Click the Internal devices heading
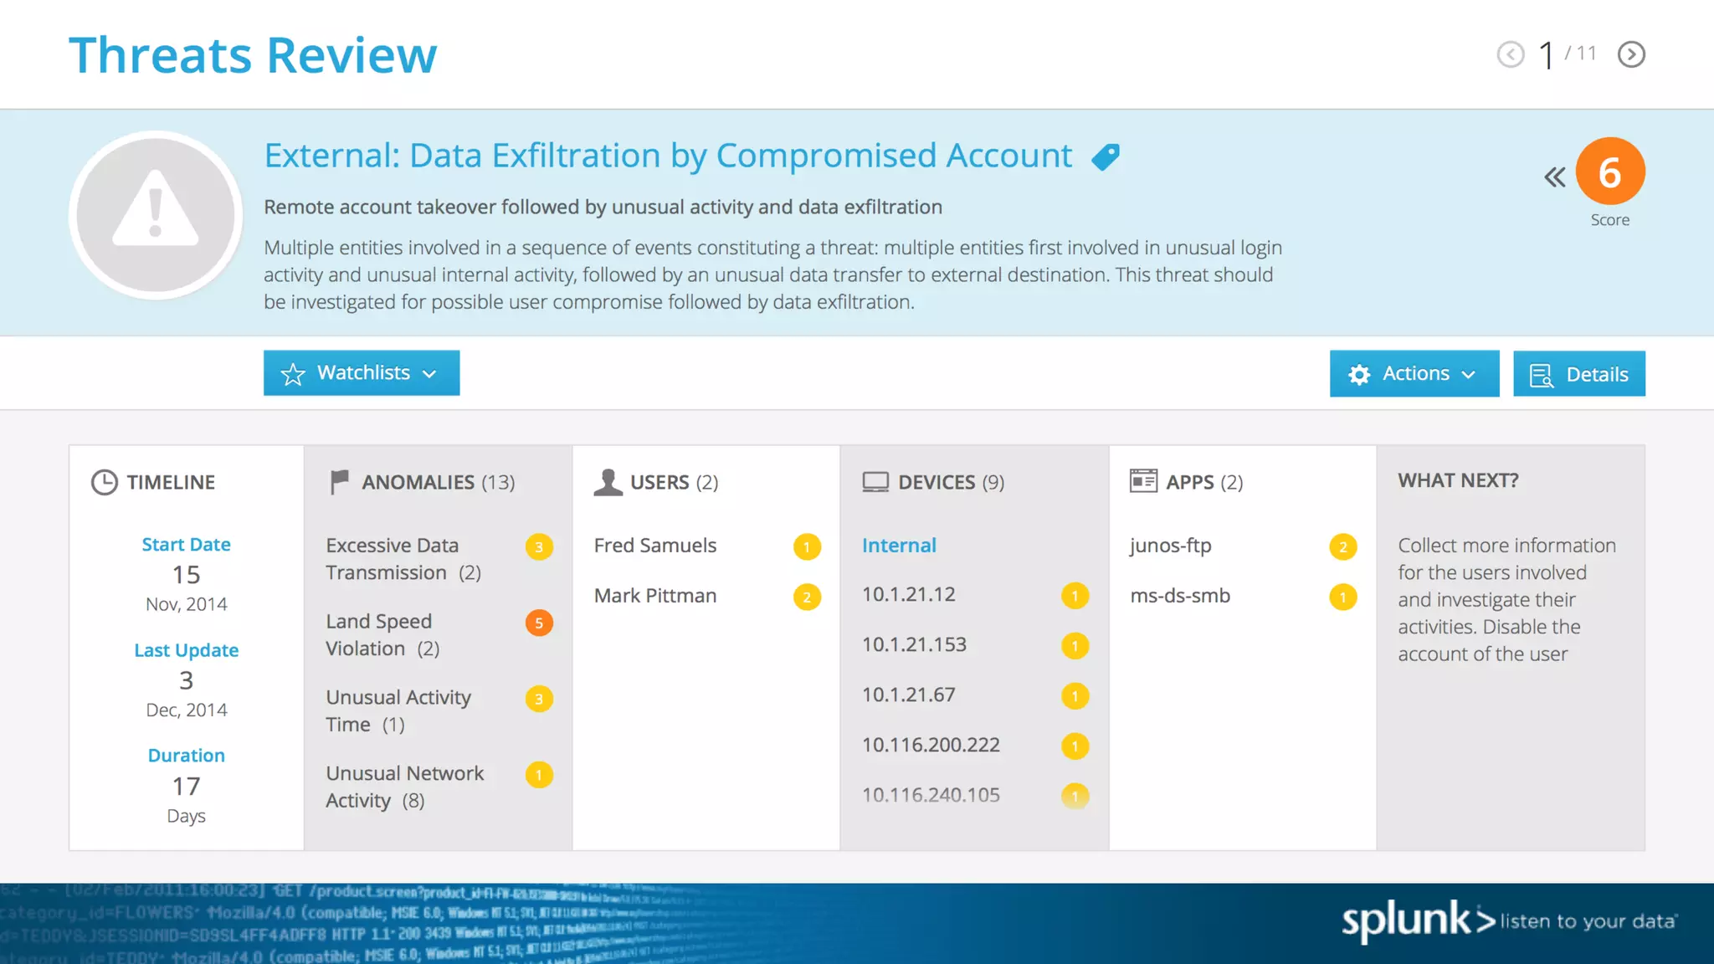 coord(899,546)
